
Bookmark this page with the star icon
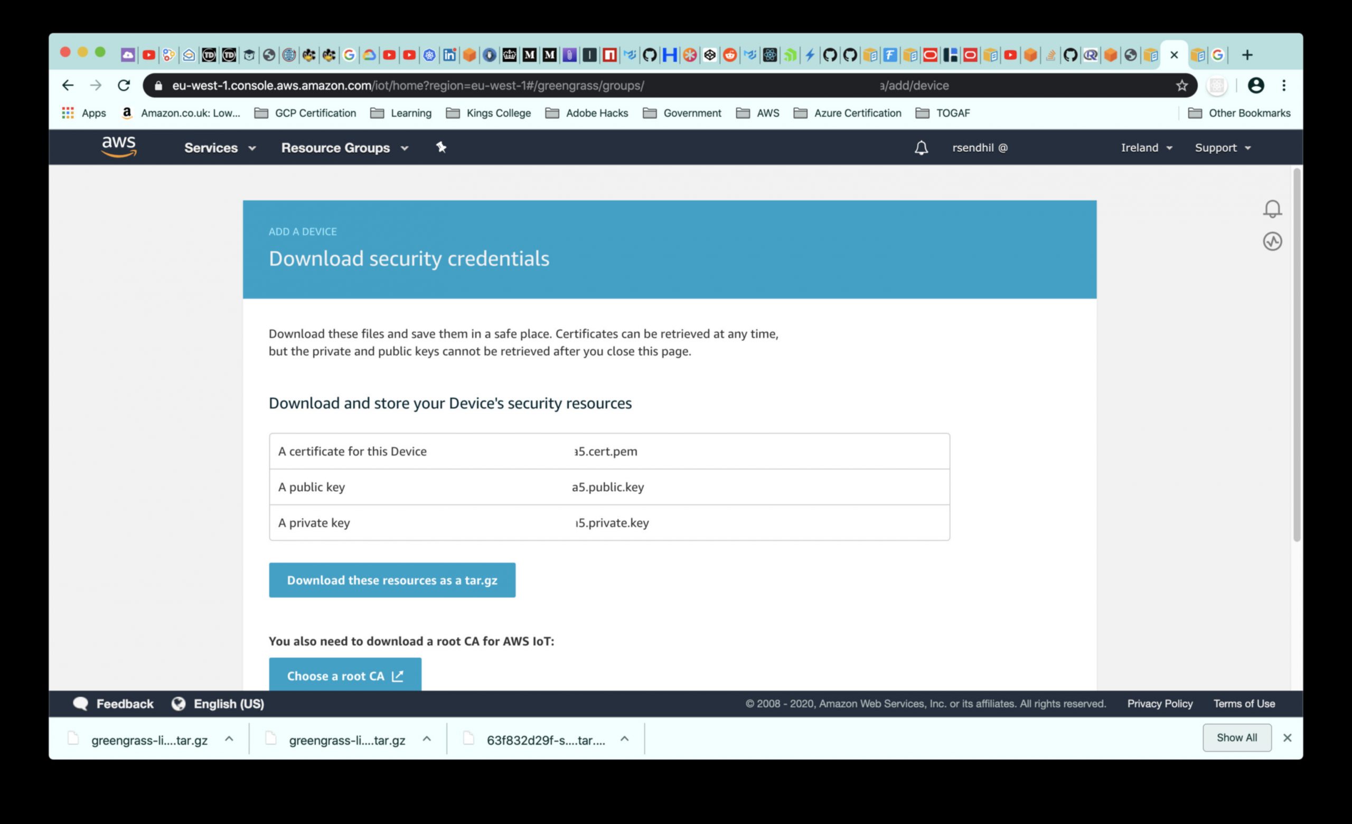point(1181,86)
